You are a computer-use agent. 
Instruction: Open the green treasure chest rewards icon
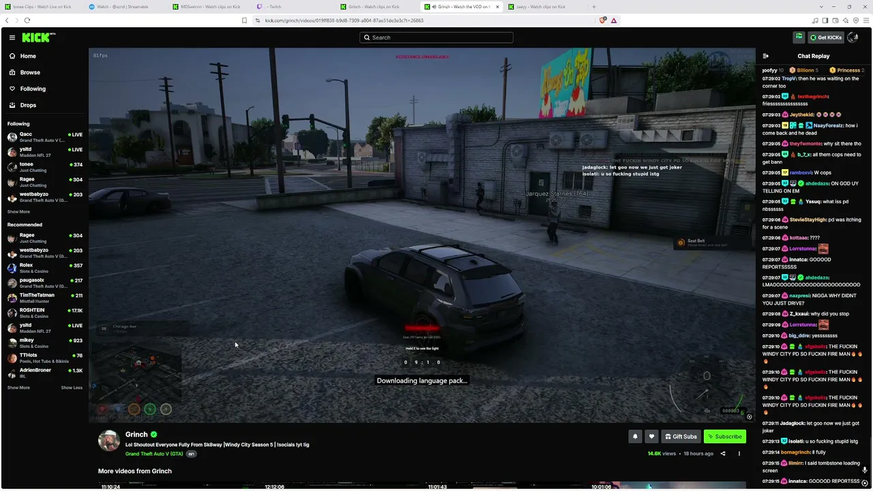[799, 37]
